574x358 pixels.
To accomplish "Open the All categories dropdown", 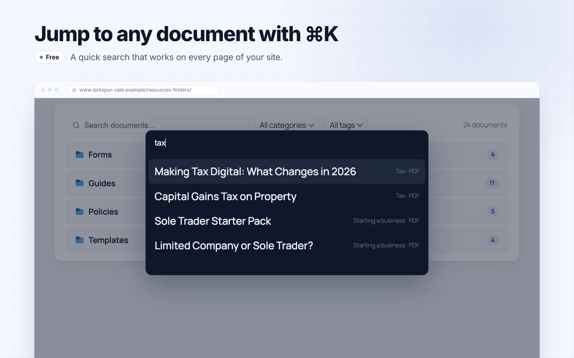I will [x=287, y=125].
